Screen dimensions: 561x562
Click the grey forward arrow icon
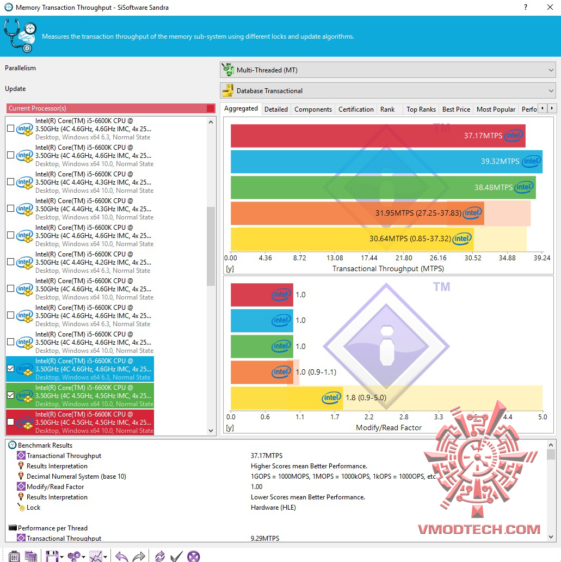pyautogui.click(x=139, y=556)
